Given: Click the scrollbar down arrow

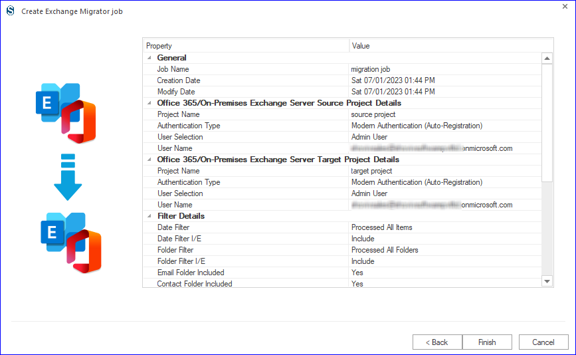Looking at the screenshot, I should pyautogui.click(x=547, y=281).
